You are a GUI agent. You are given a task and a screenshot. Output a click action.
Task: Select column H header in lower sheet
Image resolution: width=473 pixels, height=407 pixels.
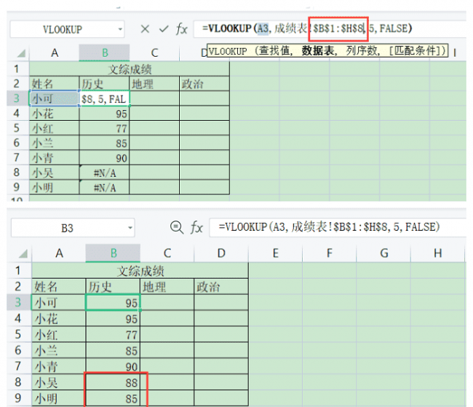pyautogui.click(x=437, y=253)
